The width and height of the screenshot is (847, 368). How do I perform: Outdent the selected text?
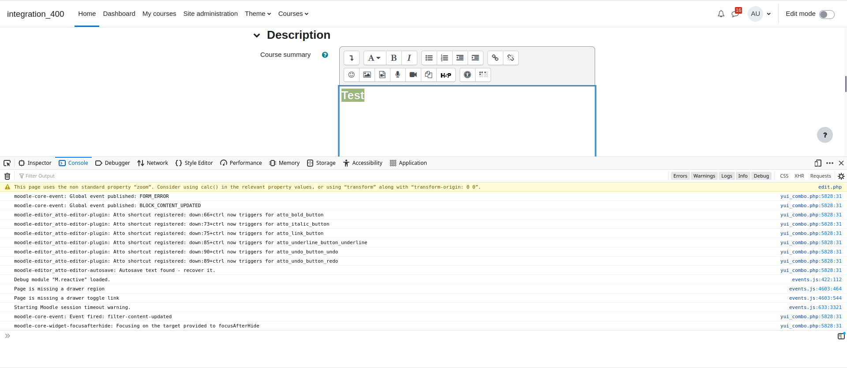click(x=460, y=58)
